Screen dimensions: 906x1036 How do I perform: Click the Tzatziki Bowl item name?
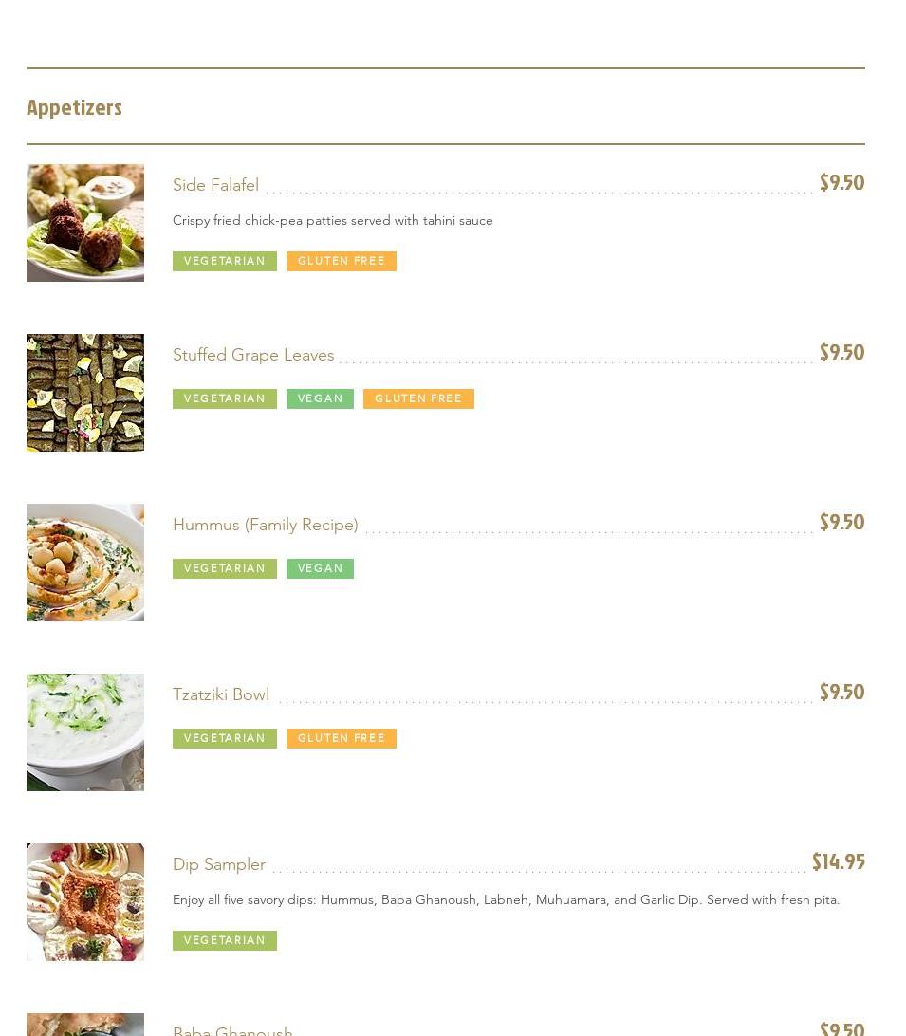tap(221, 694)
